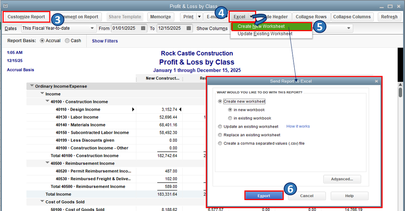Viewport: 405px width, 211px height.
Task: Click Export in the Send Report dialog
Action: (x=264, y=196)
